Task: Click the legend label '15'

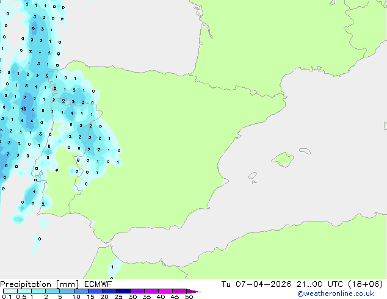Action: pyautogui.click(x=90, y=297)
